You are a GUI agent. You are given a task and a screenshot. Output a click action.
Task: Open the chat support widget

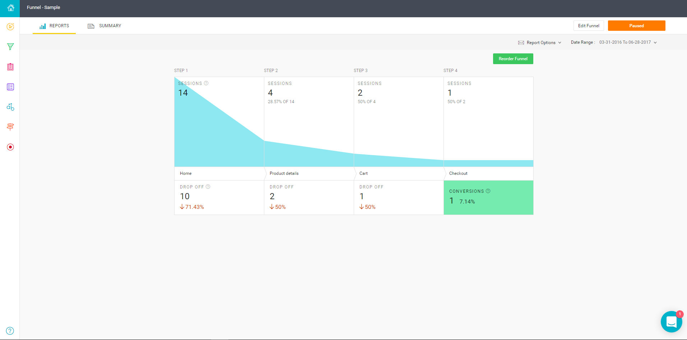click(x=671, y=322)
